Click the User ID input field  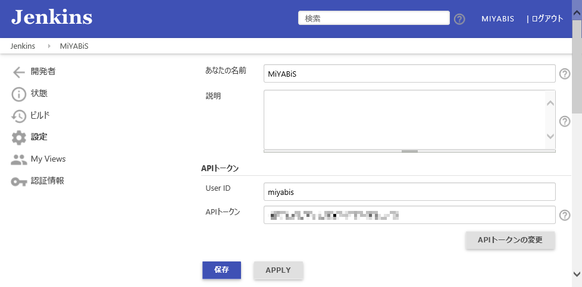point(409,192)
